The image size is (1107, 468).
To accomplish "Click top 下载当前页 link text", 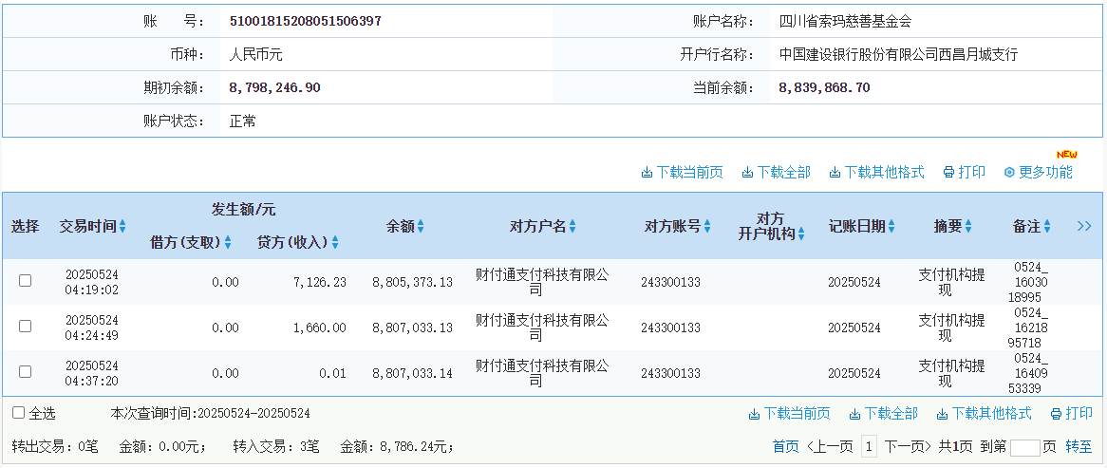I will pos(690,172).
